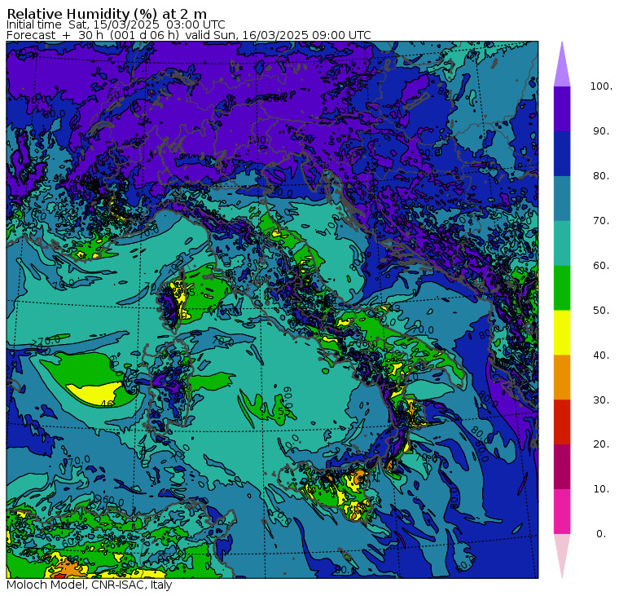Select the '70.' legend label
Viewport: 619px width, 596px height.
coord(601,220)
